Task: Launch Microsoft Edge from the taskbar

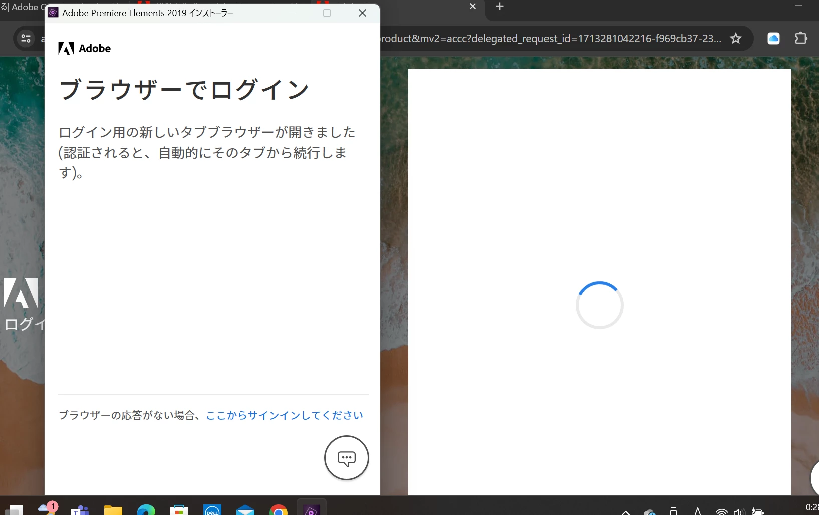Action: [x=146, y=509]
